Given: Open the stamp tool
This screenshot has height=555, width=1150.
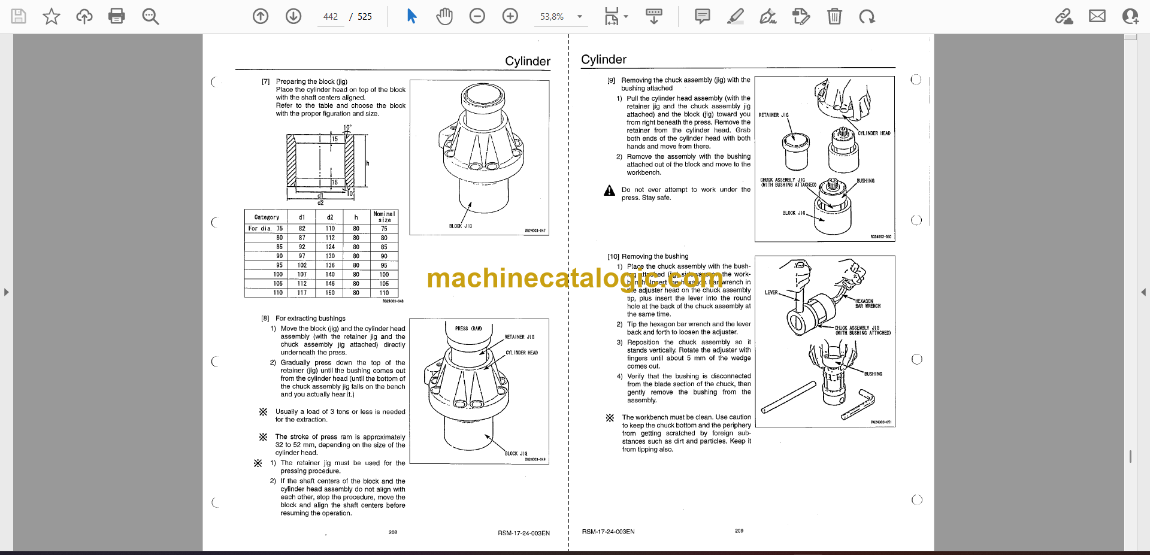Looking at the screenshot, I should pos(801,16).
